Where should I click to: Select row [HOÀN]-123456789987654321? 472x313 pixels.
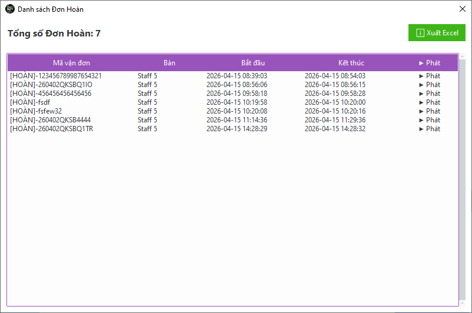pyautogui.click(x=56, y=76)
